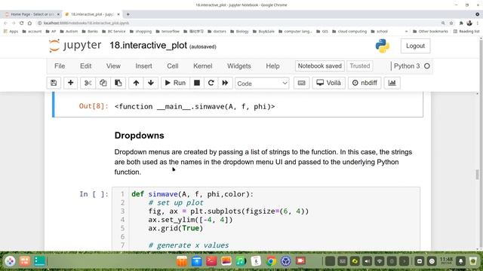Move selected cell up

[x=136, y=83]
